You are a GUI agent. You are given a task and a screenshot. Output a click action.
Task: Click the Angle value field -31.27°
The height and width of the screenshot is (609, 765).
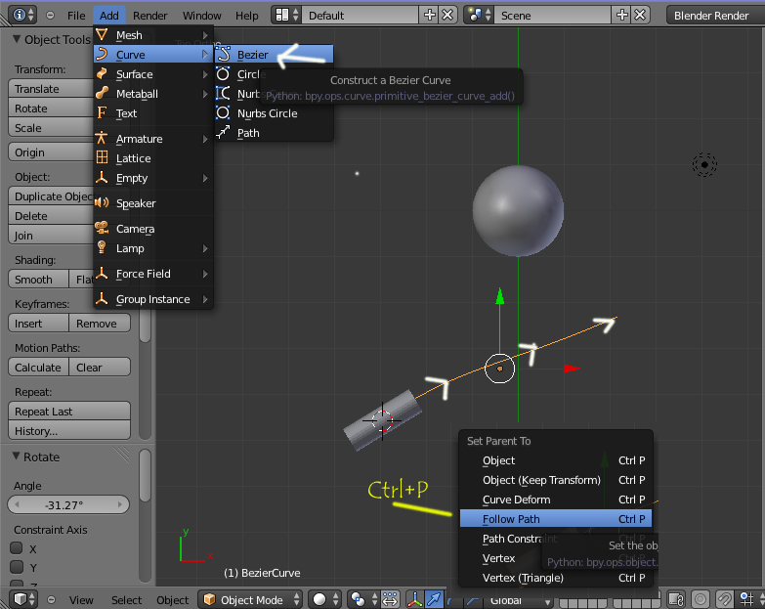[x=68, y=504]
